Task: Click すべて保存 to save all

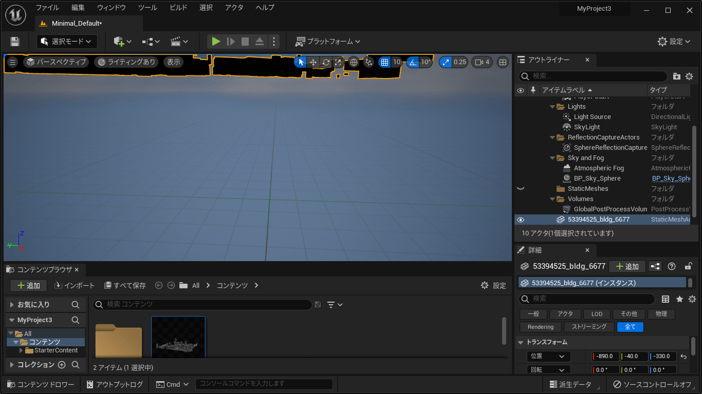Action: 125,285
